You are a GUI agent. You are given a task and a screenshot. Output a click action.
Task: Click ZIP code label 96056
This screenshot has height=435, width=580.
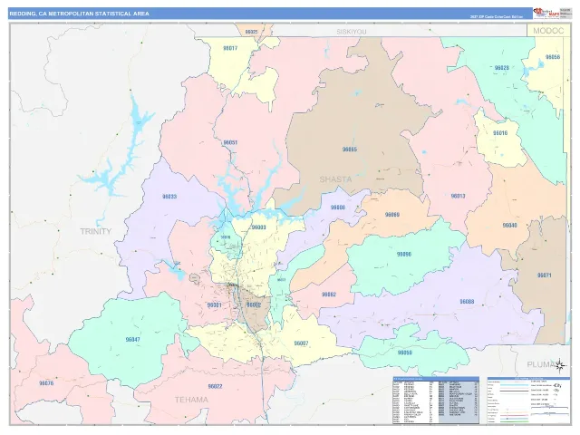pyautogui.click(x=553, y=57)
